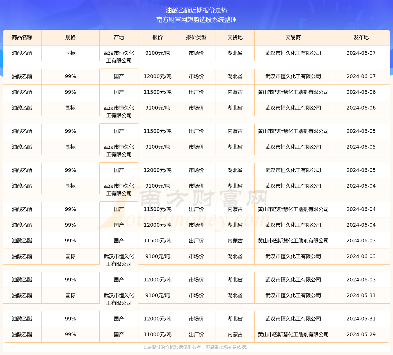The width and height of the screenshot is (393, 355).
Task: Click the 2024-06-06 date in the 11500元 row
Action: pyautogui.click(x=361, y=92)
